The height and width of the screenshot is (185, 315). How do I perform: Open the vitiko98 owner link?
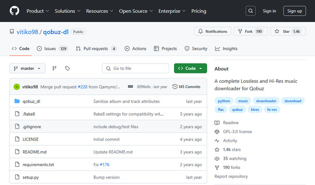click(x=27, y=32)
